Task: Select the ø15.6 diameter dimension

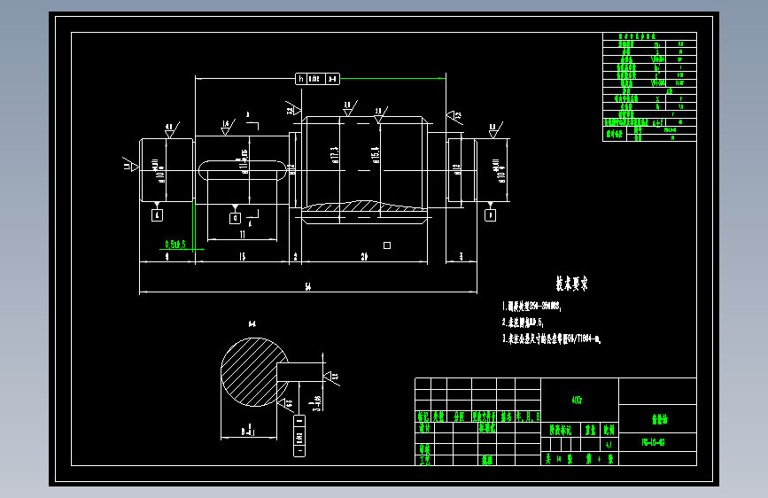Action: (376, 155)
